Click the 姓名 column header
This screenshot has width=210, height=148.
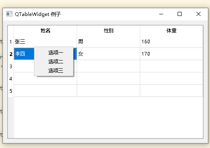[46, 31]
